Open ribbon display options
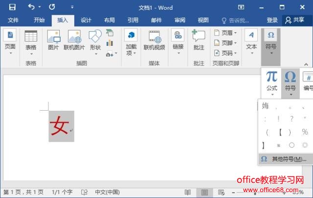Viewport: 313px width, 198px height. [x=241, y=7]
